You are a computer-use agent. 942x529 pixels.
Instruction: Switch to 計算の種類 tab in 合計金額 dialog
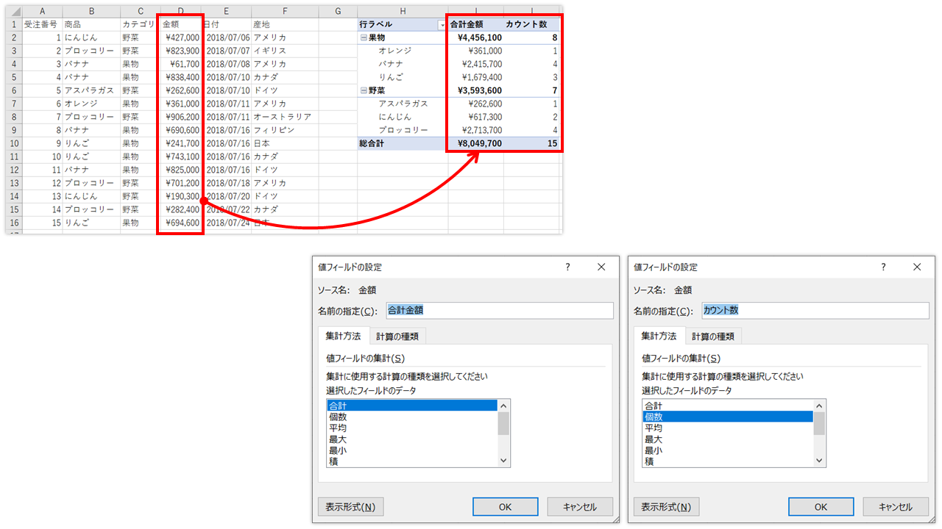point(397,337)
